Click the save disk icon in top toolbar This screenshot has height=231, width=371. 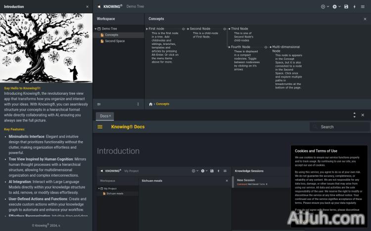346,6
